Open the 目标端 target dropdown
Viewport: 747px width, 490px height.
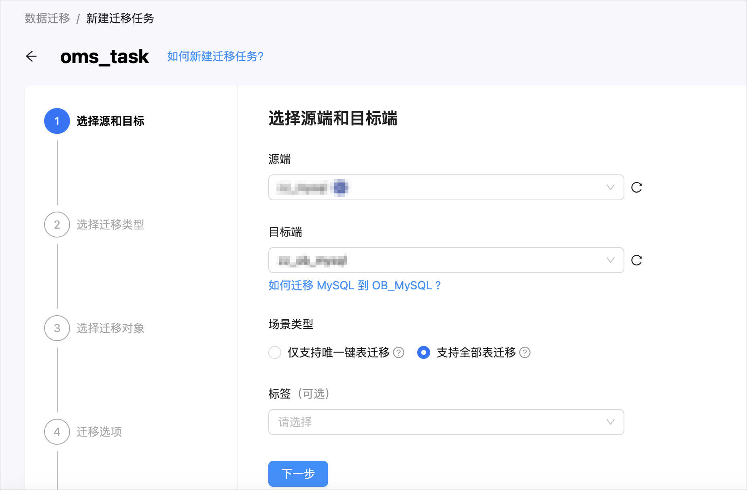tap(446, 260)
